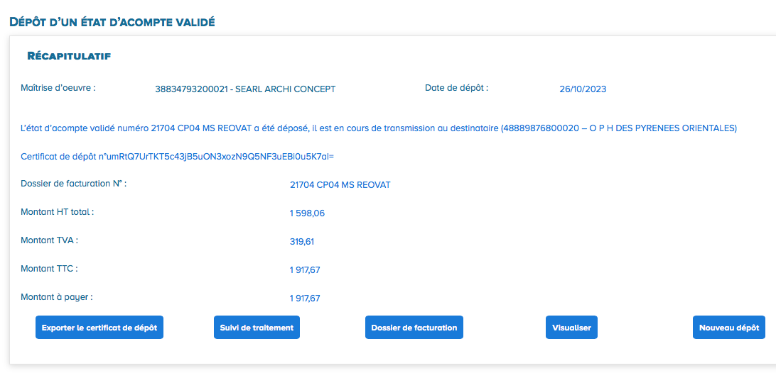
Task: Click the Dossier de facturation N° label
Action: coord(73,184)
